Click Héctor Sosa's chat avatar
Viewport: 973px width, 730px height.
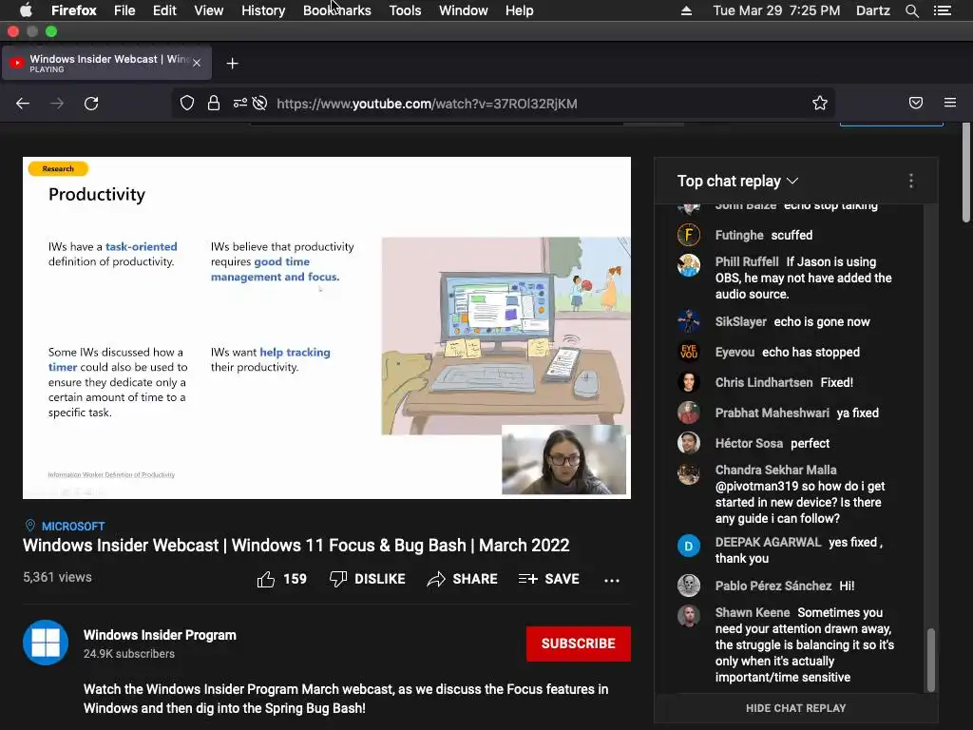[689, 443]
